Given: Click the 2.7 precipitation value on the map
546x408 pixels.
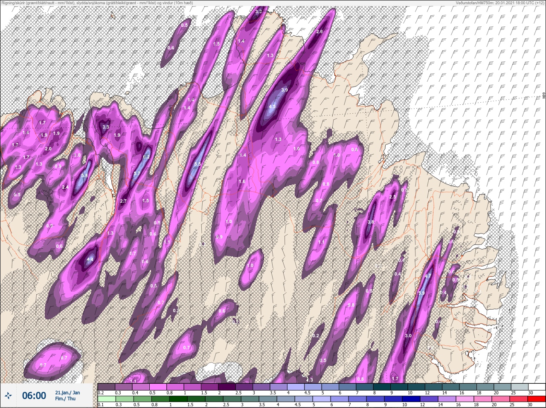Looking at the screenshot, I should (x=124, y=201).
